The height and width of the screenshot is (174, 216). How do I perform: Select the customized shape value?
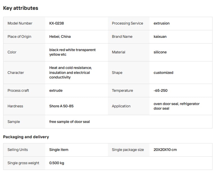[x=163, y=73]
